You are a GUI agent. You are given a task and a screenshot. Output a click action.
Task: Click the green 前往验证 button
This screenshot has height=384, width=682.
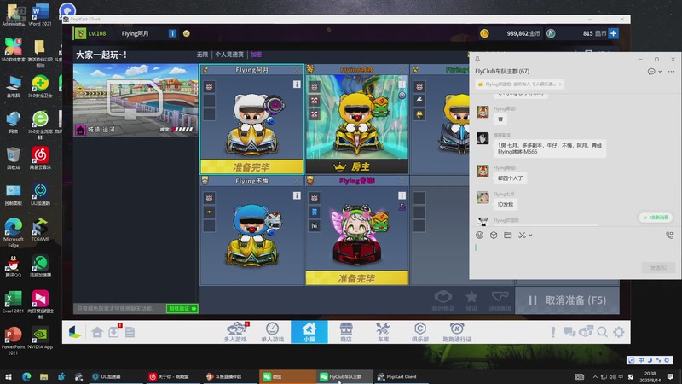point(182,309)
